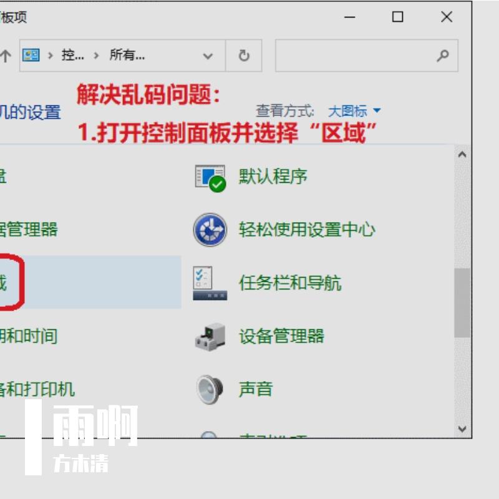
Task: Open the 管理器 item in left column
Action: pyautogui.click(x=29, y=230)
